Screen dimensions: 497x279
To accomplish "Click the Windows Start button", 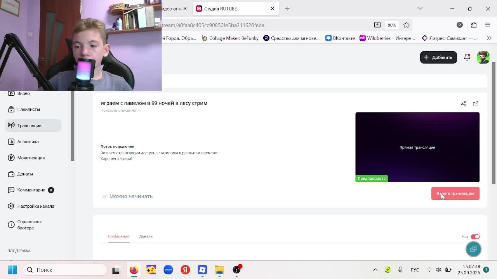I will pos(12,270).
